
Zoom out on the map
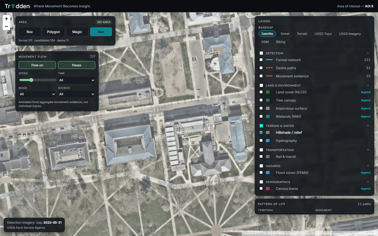click(6, 26)
